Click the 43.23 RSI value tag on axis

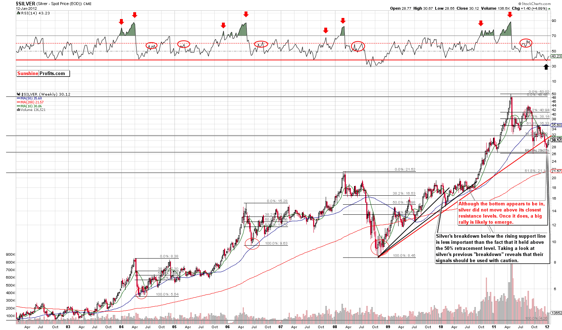pos(556,56)
